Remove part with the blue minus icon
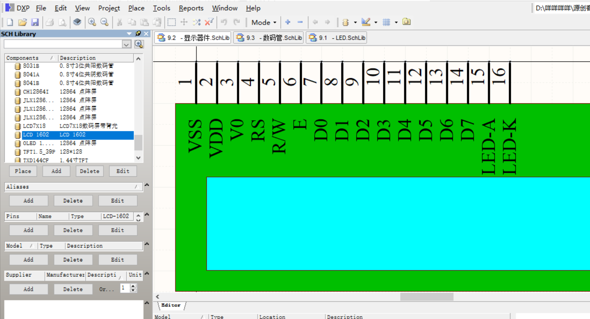 300,22
